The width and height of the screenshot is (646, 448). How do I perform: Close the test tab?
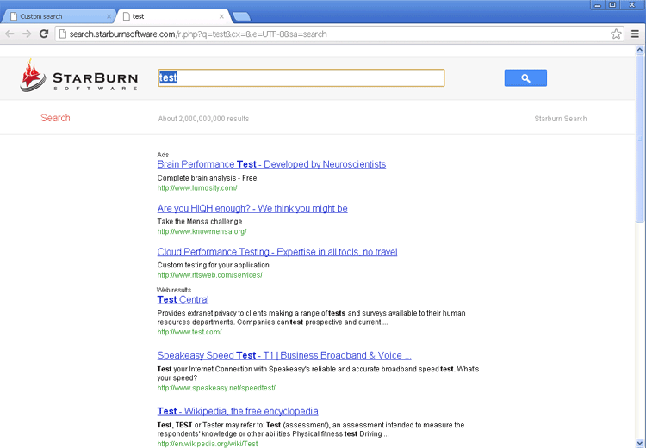click(221, 16)
